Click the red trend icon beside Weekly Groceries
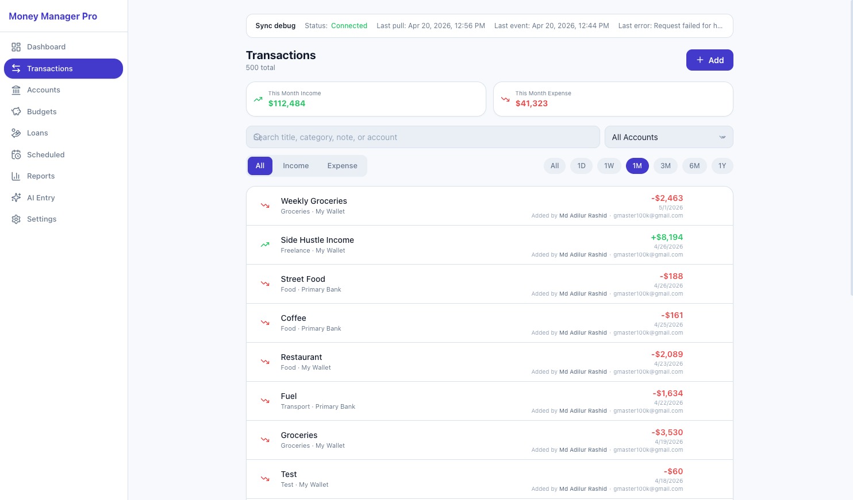The width and height of the screenshot is (853, 500). 264,205
